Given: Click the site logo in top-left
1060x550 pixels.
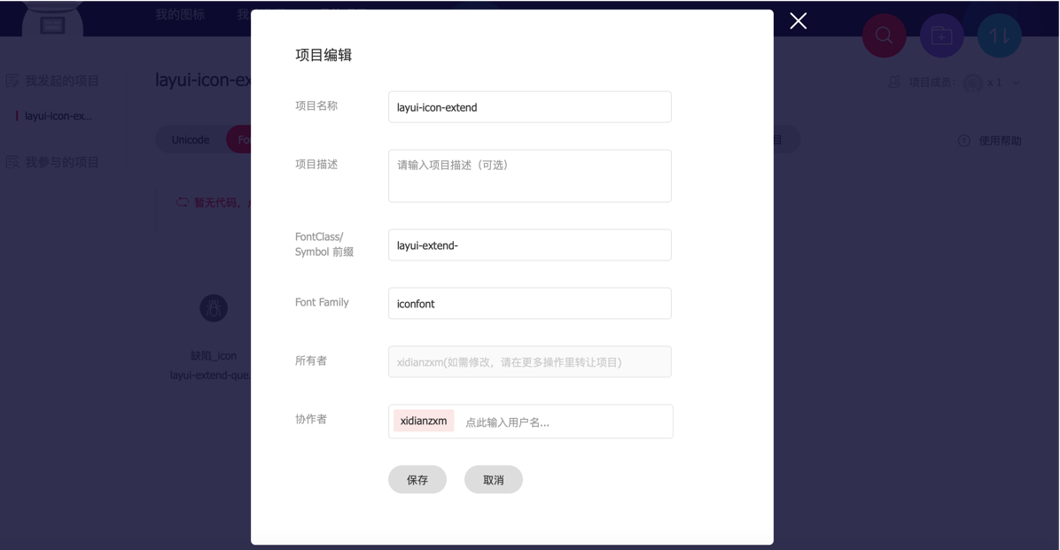Looking at the screenshot, I should point(52,20).
